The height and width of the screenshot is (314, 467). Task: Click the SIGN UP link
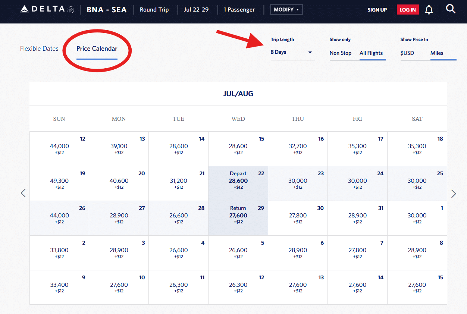[377, 10]
